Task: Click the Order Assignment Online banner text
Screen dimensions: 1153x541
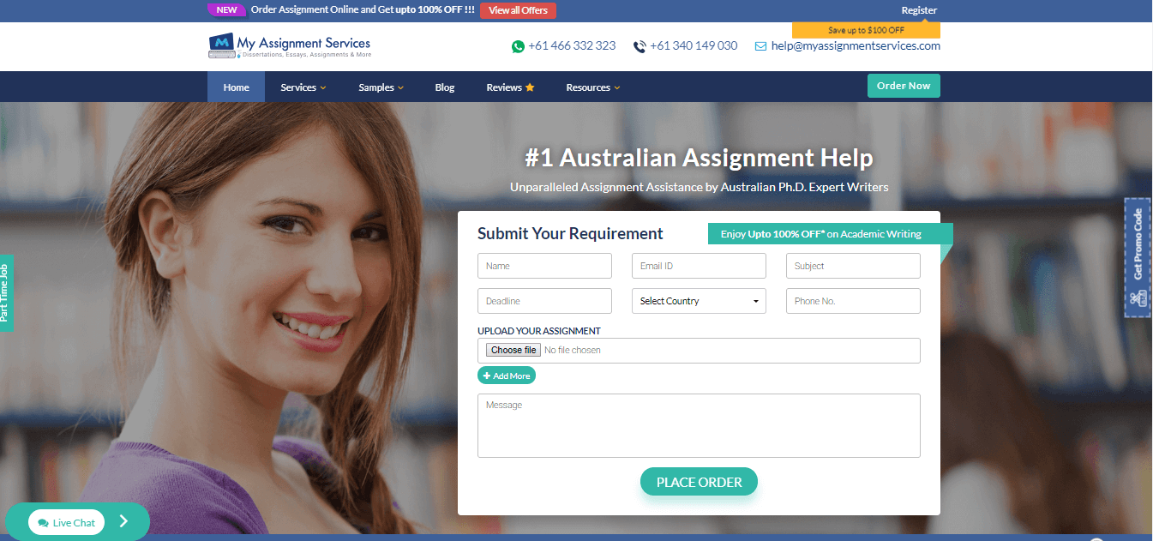Action: point(363,10)
